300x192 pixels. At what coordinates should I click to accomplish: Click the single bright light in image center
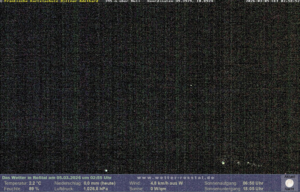pyautogui.click(x=191, y=85)
